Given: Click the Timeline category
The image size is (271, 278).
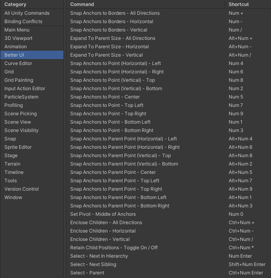Looking at the screenshot, I should 14,172.
